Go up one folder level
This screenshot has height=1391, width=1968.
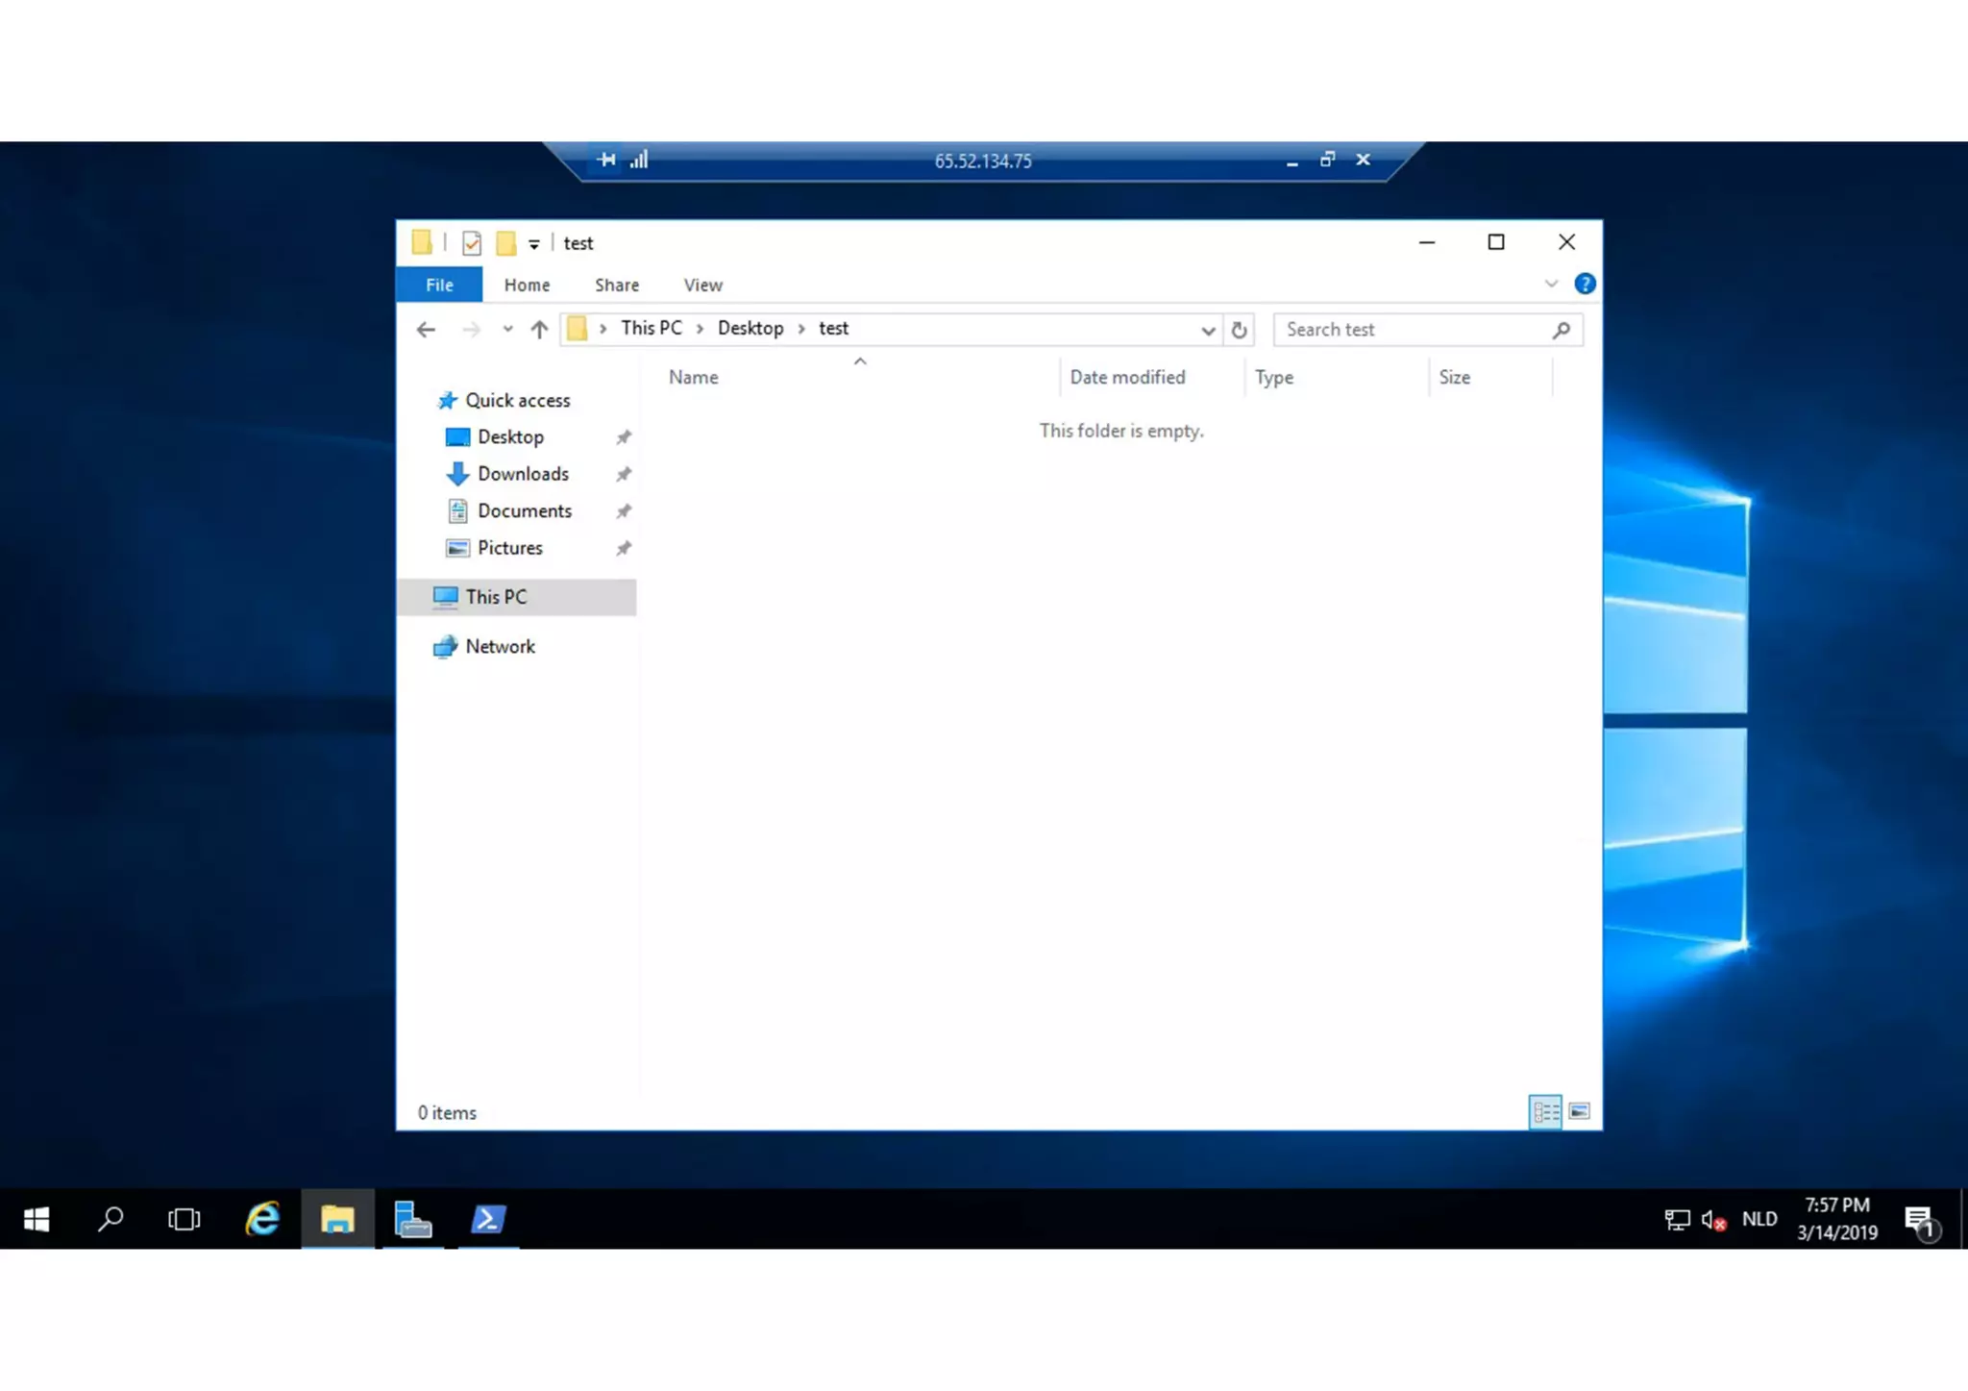(x=539, y=330)
